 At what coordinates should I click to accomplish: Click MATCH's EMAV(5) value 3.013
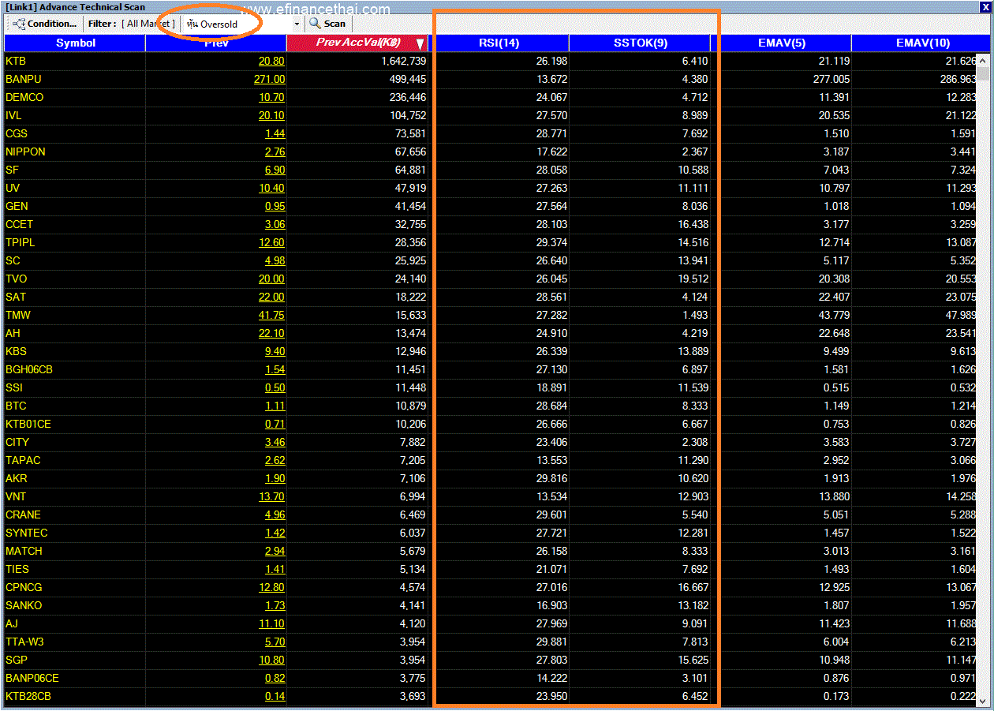point(836,551)
